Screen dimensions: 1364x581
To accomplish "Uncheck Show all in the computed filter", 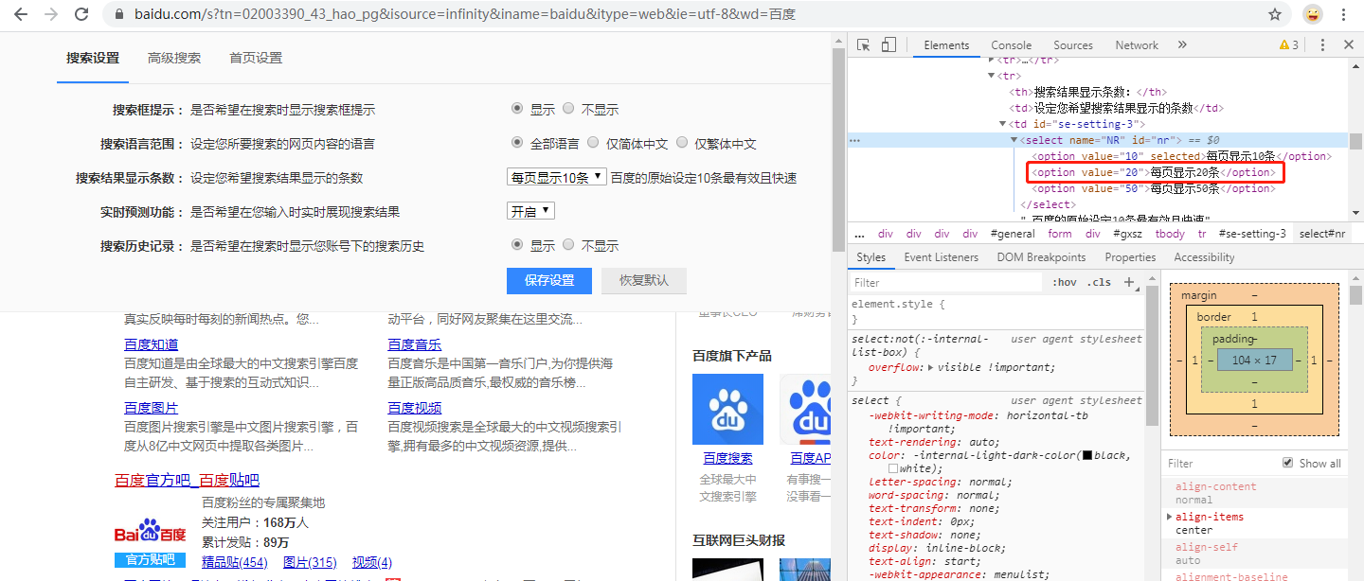I will (x=1287, y=462).
